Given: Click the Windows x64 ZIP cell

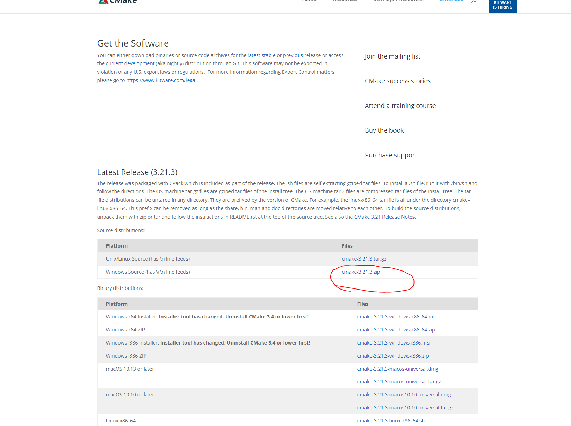Looking at the screenshot, I should click(x=125, y=330).
